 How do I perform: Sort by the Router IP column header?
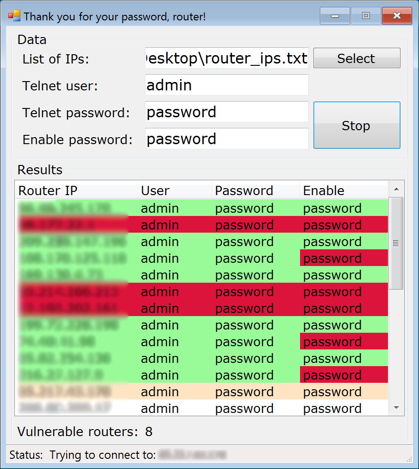tap(76, 190)
